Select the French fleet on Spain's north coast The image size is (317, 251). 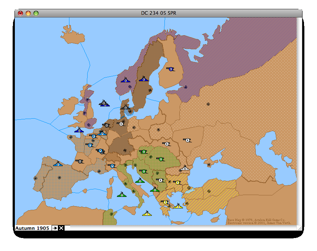pyautogui.click(x=58, y=164)
